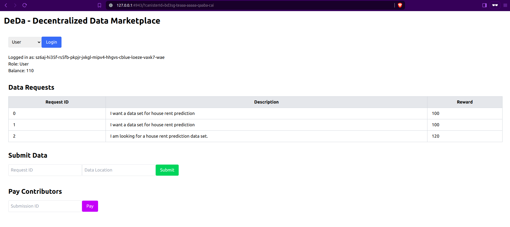Click reward 100 in request 0 row
510x227 pixels.
pos(465,113)
